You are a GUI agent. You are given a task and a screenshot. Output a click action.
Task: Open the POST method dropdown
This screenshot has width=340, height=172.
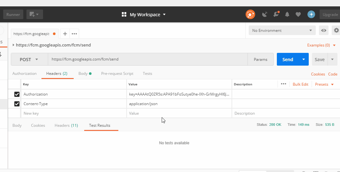(x=29, y=59)
